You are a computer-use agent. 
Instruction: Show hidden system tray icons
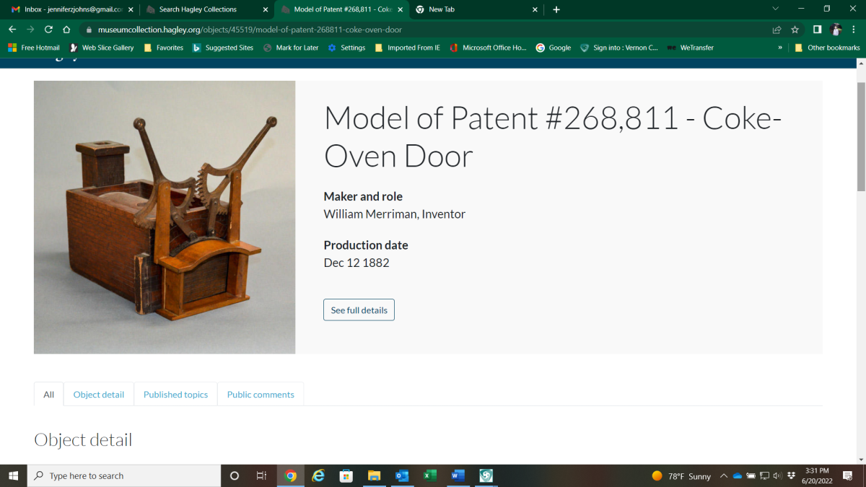[723, 476]
